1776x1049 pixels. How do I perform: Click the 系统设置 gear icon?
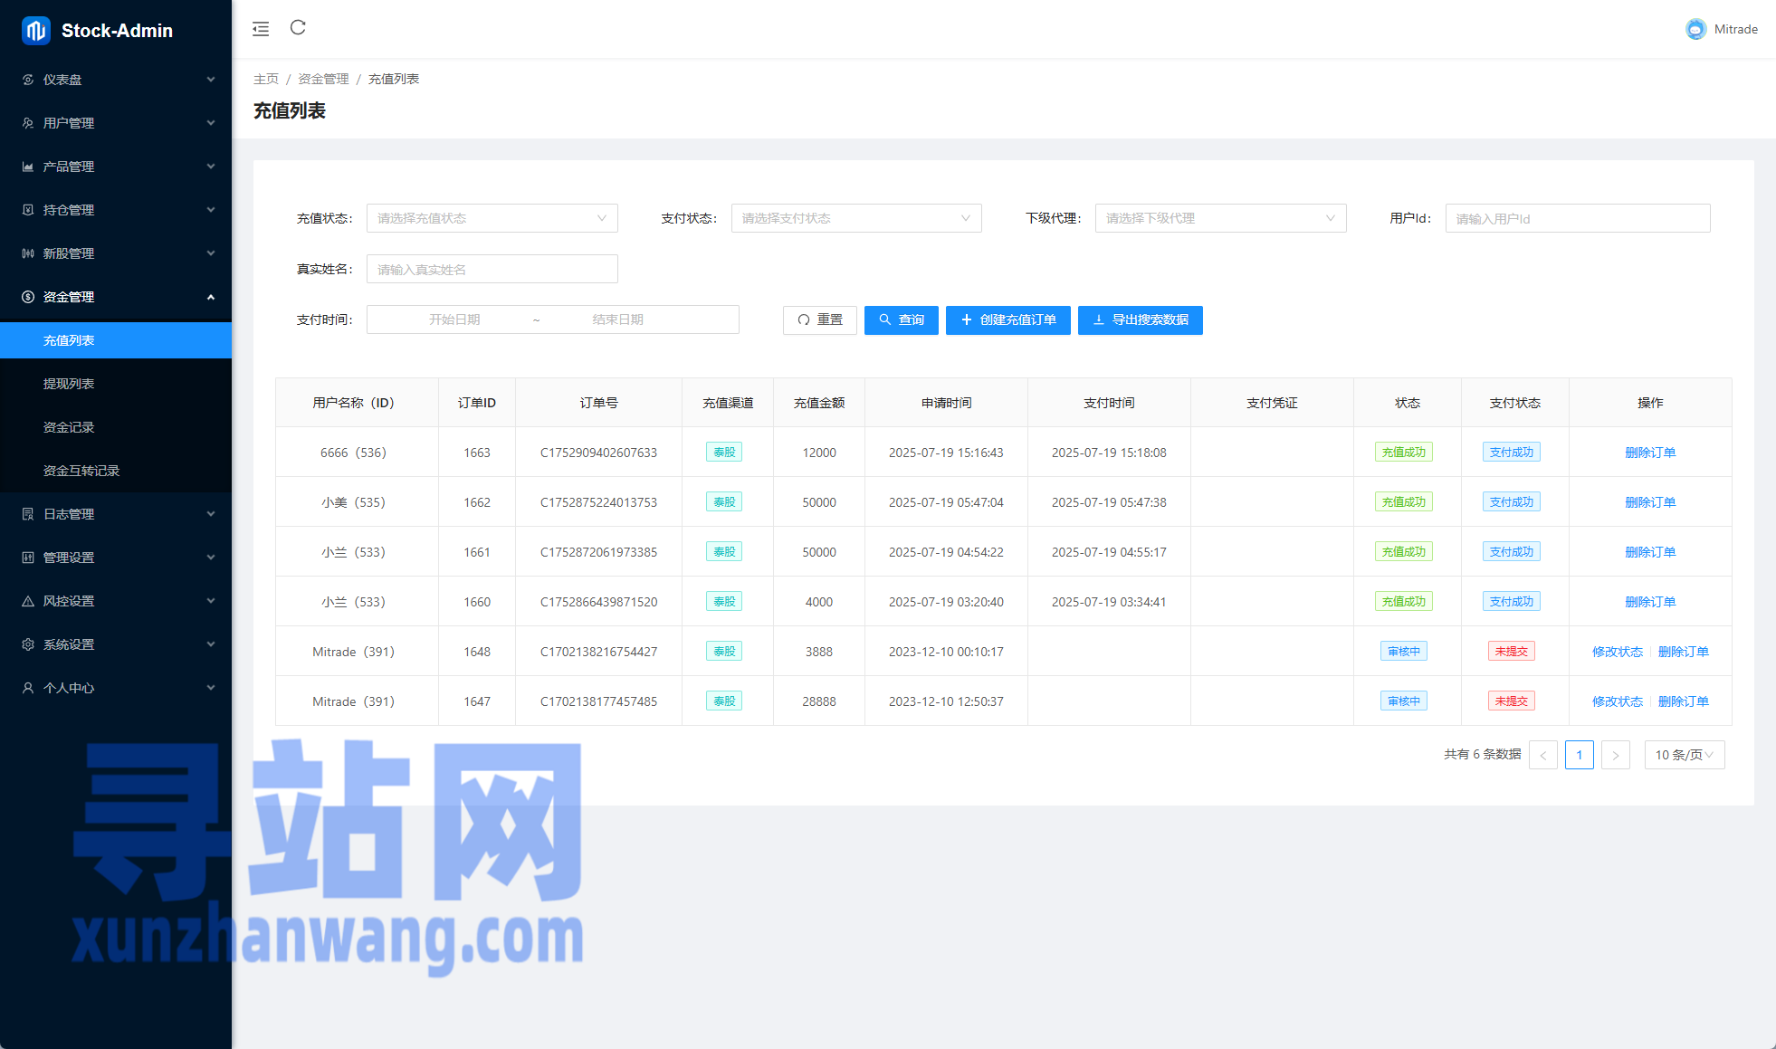(28, 644)
